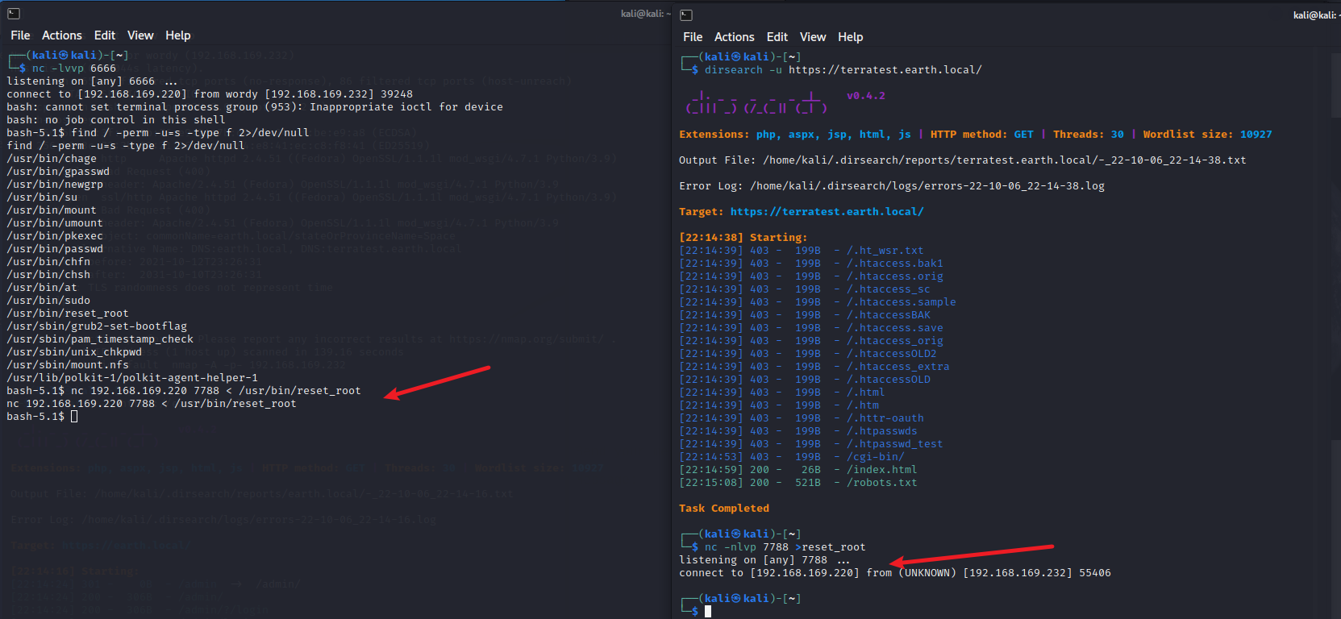The width and height of the screenshot is (1341, 619).
Task: Click the 'connect to [192.168.169.220] from wordy' line
Action: click(210, 94)
